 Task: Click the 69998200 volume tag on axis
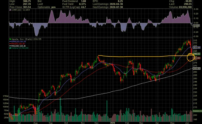197,111
